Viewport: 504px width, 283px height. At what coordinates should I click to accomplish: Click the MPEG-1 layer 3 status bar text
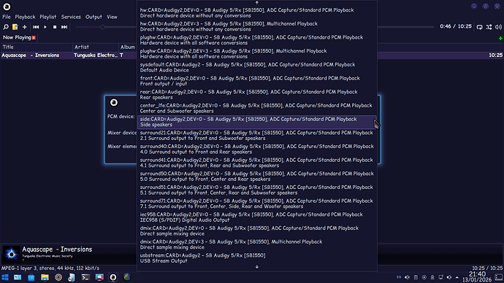(x=50, y=268)
